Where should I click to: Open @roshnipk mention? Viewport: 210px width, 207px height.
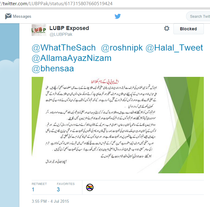(x=122, y=48)
